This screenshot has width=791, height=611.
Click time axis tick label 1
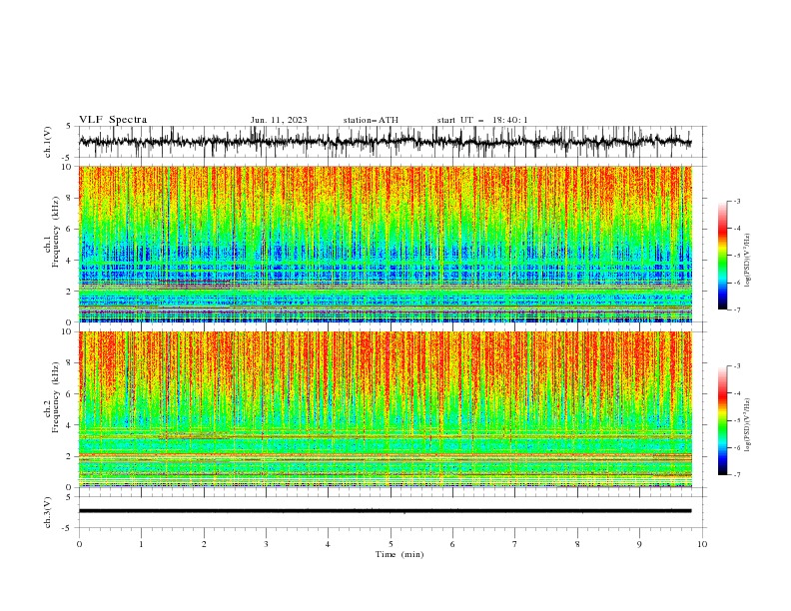(x=142, y=544)
